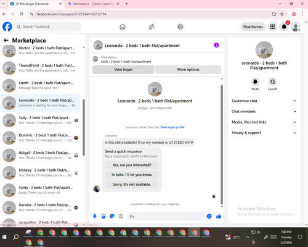Image resolution: width=308 pixels, height=247 pixels.
Task: Expand the Privacy & support section
Action: coord(264,133)
